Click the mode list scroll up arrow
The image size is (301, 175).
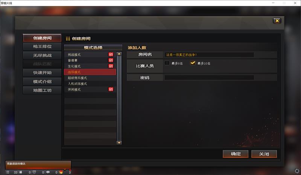click(x=119, y=54)
